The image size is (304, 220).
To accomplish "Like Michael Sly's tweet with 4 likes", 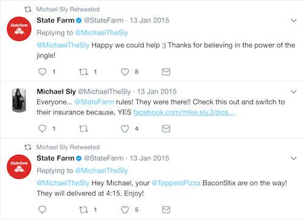I will click(x=125, y=129).
